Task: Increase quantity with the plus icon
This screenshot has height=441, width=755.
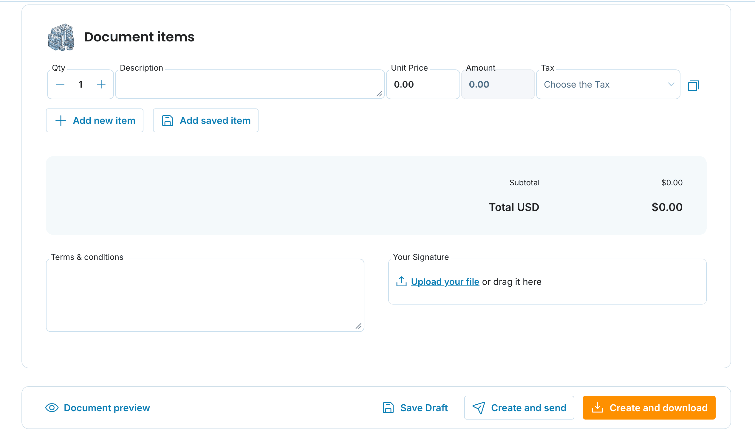Action: (x=101, y=84)
